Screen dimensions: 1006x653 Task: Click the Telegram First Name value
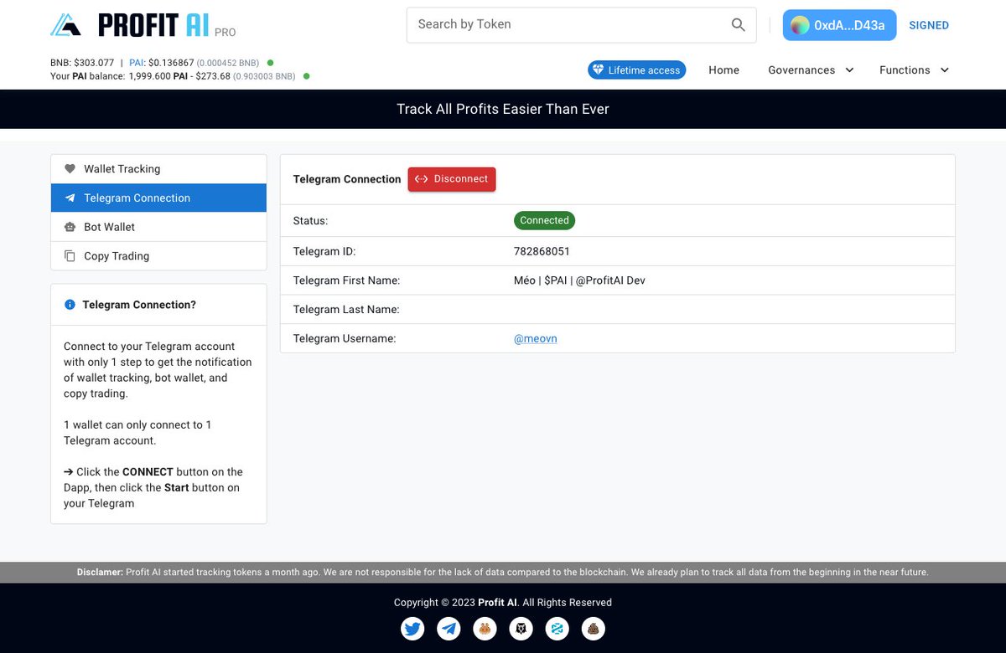pos(579,280)
